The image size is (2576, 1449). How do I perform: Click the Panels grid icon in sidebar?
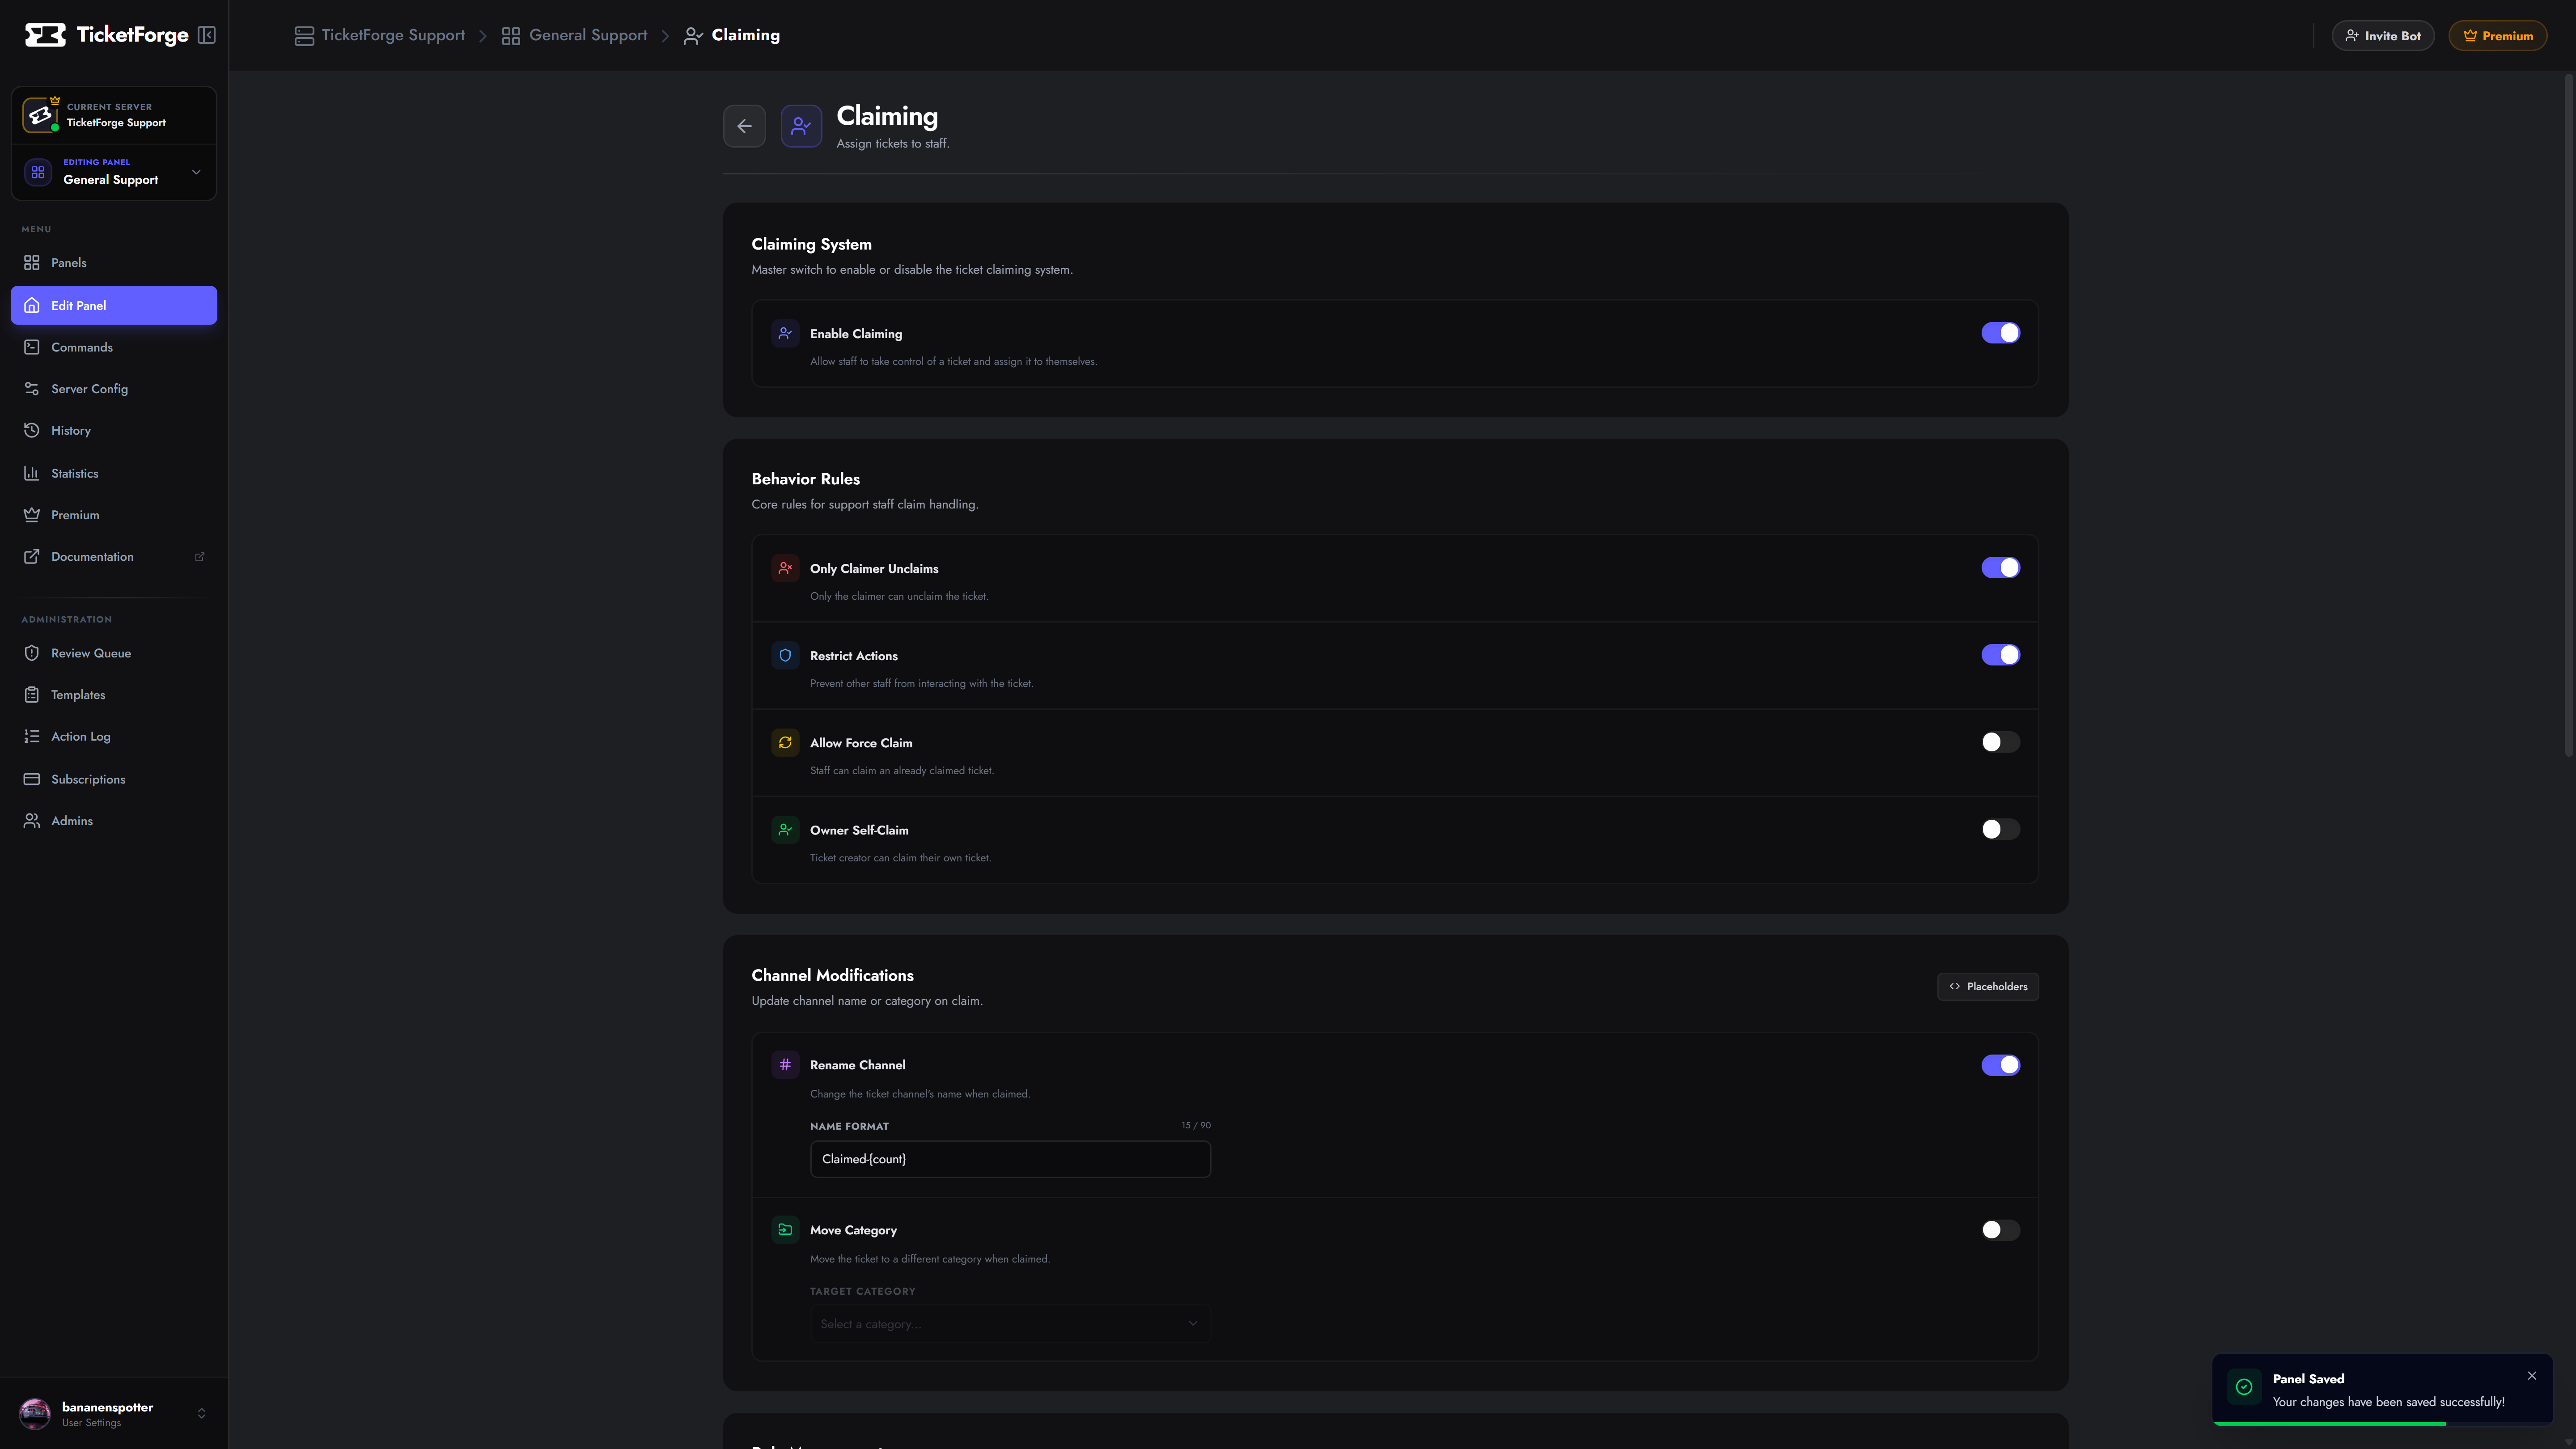click(32, 262)
